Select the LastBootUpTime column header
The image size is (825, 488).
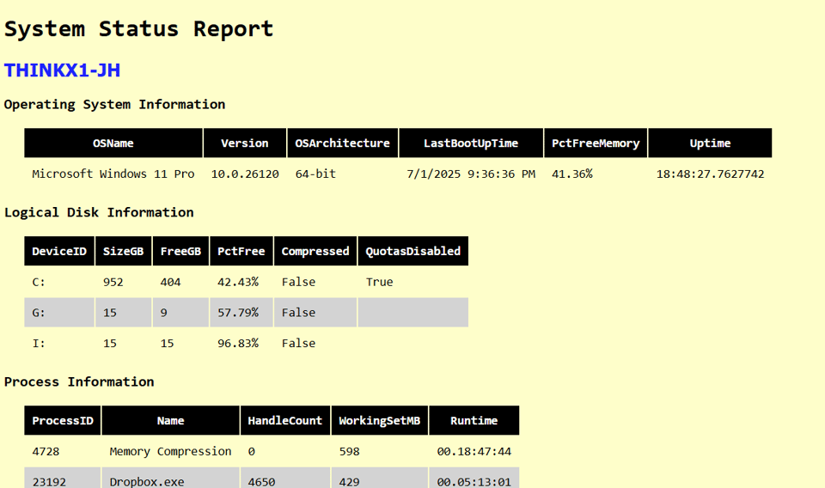(471, 143)
